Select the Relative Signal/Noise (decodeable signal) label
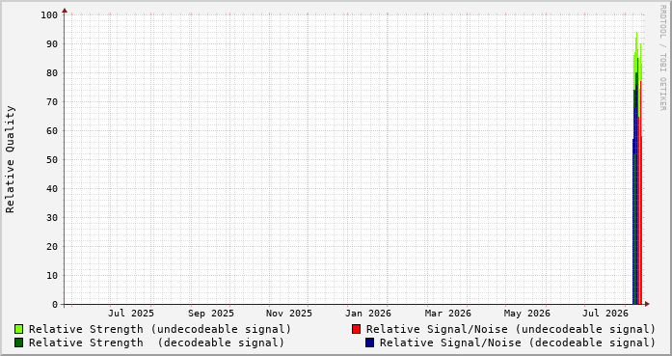Viewport: 672px width, 356px height. (518, 343)
